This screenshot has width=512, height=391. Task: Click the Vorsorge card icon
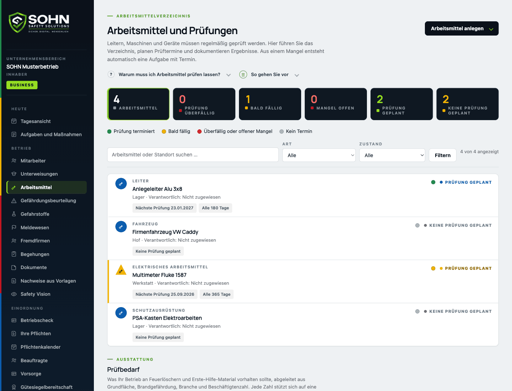point(14,374)
